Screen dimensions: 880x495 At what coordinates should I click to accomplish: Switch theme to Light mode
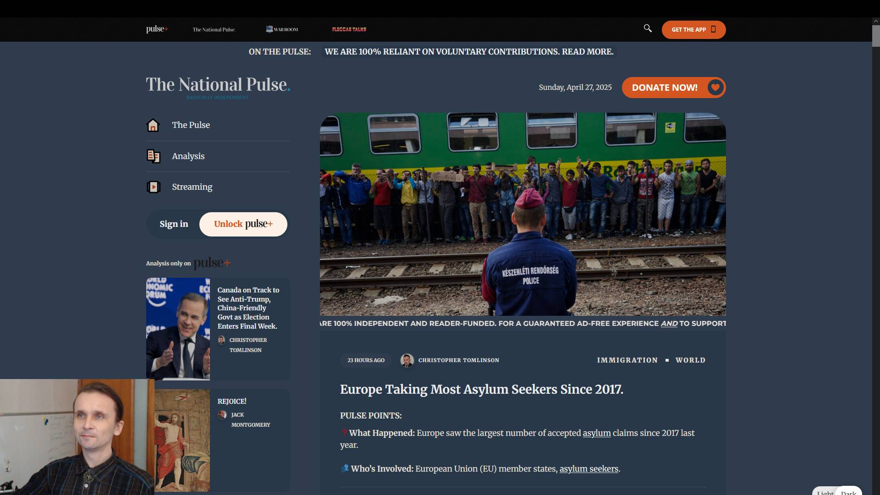coord(825,492)
